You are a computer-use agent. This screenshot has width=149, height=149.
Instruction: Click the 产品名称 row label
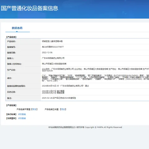point(11,41)
